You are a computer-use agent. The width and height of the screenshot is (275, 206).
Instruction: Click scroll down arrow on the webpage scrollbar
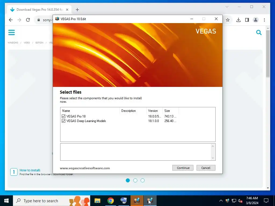click(268, 188)
